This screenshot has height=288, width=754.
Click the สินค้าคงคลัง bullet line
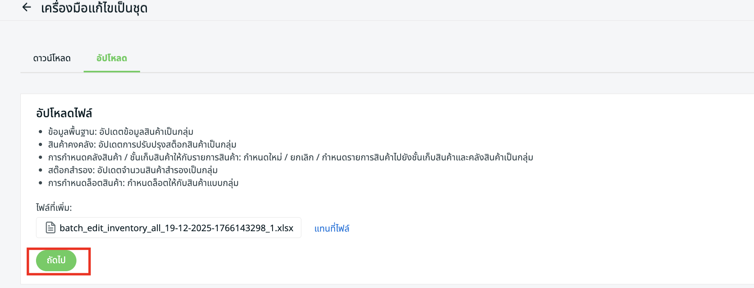coord(142,144)
